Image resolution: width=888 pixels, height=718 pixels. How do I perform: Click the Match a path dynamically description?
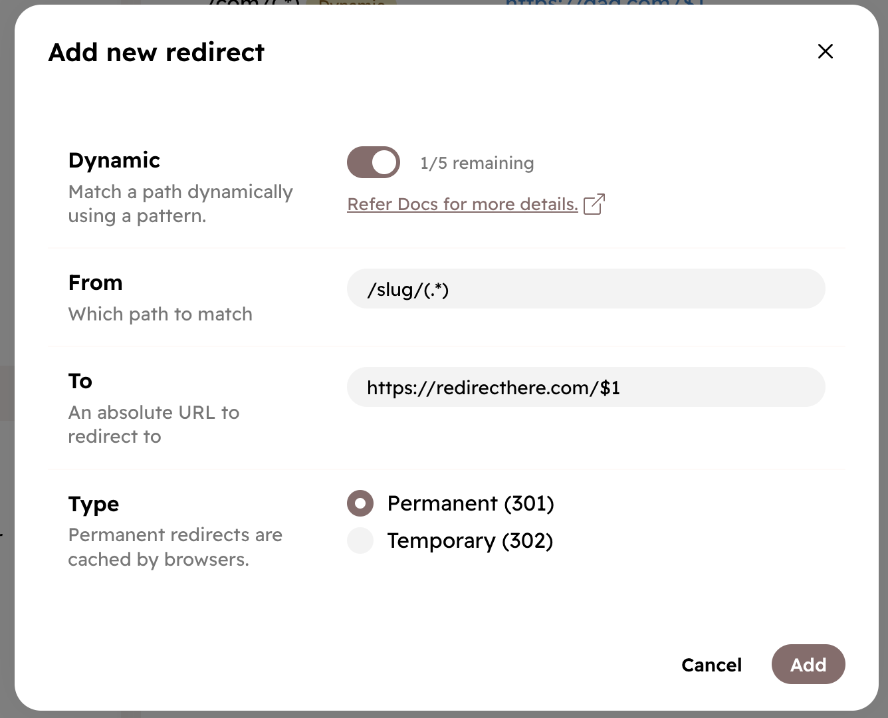180,203
